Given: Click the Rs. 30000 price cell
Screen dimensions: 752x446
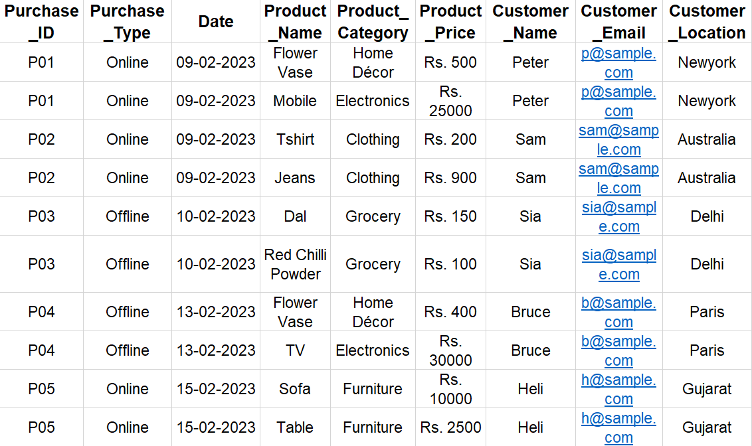Looking at the screenshot, I should point(450,350).
